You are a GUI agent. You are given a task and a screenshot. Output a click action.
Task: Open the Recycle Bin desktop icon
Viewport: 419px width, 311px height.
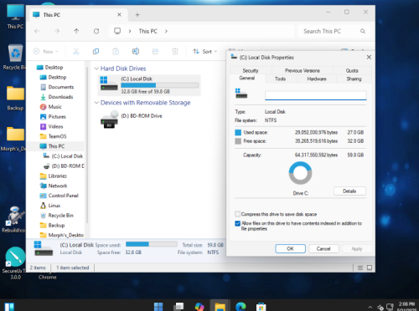(x=15, y=57)
